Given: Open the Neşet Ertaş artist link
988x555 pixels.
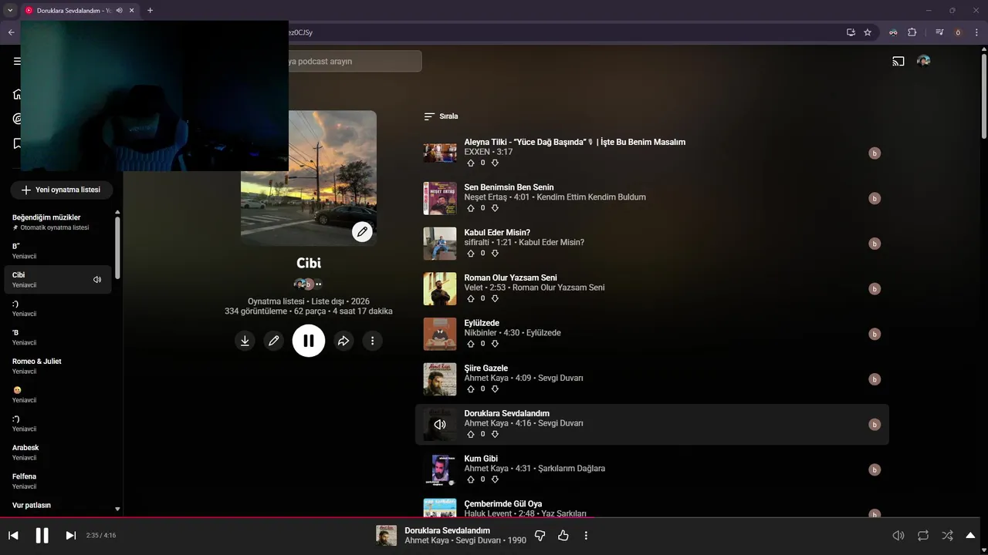Looking at the screenshot, I should coord(486,197).
